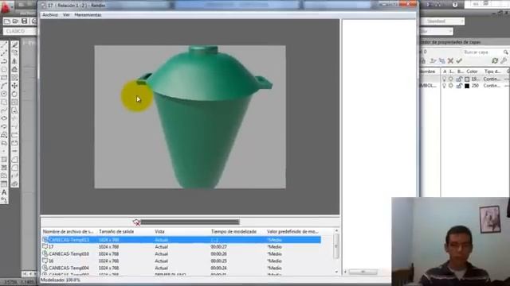Sort by Tamaño de salida column header

[x=116, y=231]
